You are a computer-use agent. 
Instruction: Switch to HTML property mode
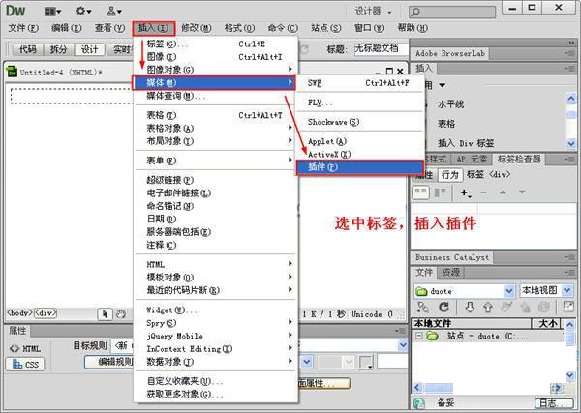click(26, 348)
